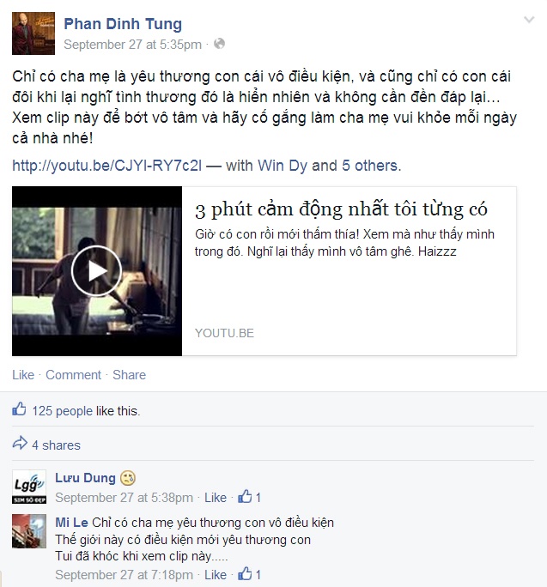The height and width of the screenshot is (587, 547).
Task: Click the globe public privacy icon
Action: pos(219,44)
